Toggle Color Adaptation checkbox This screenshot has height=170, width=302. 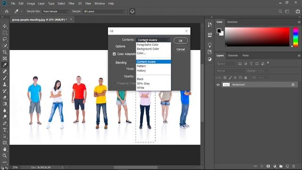point(114,54)
